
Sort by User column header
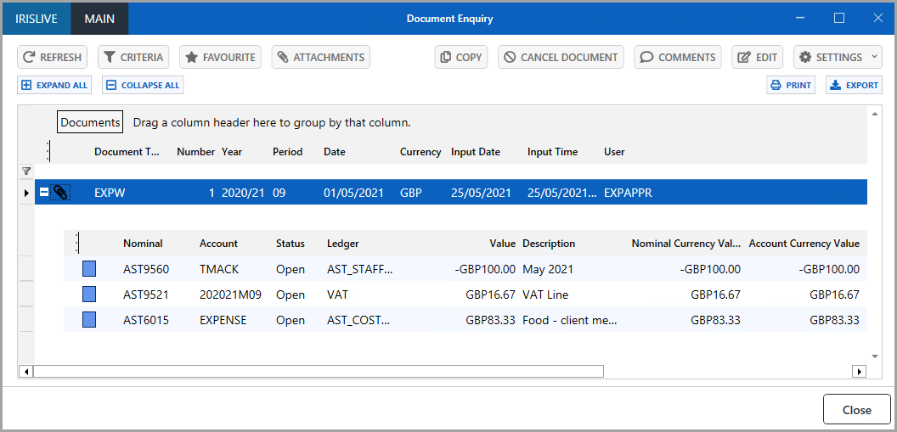pyautogui.click(x=614, y=152)
